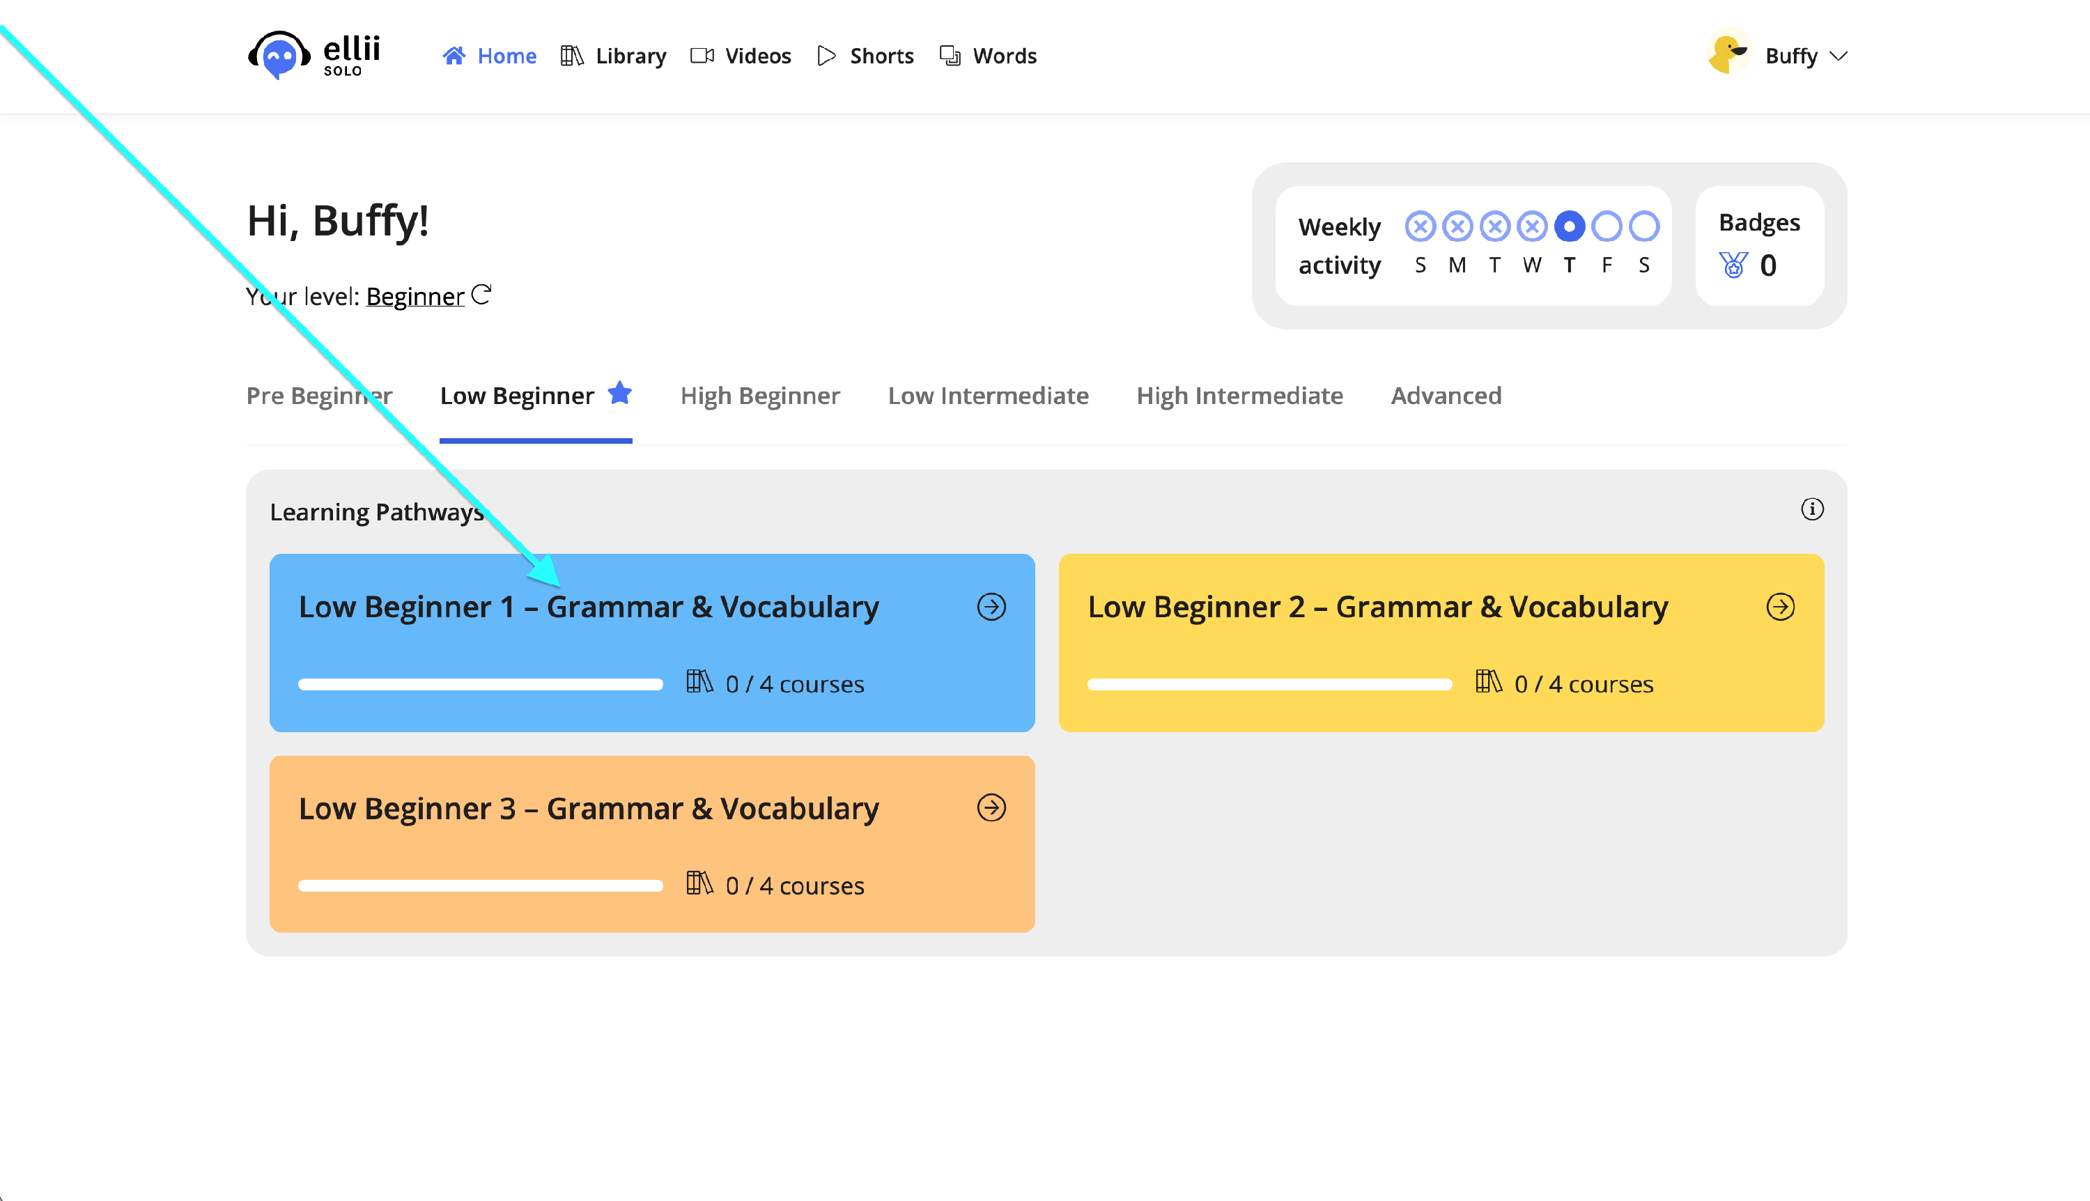The image size is (2090, 1201).
Task: Select Friday's empty activity circle
Action: coord(1606,226)
